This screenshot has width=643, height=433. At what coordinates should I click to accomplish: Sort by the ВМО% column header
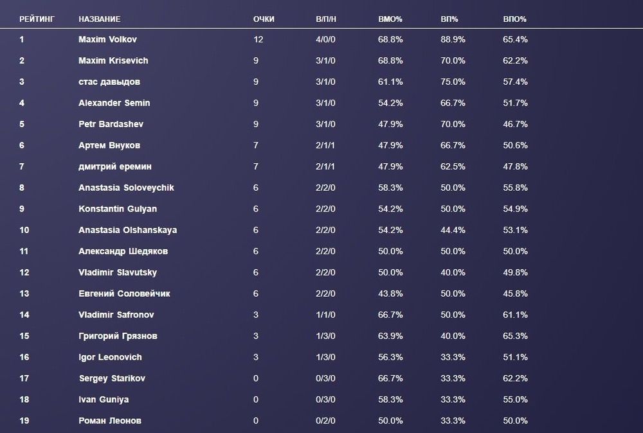tap(390, 19)
